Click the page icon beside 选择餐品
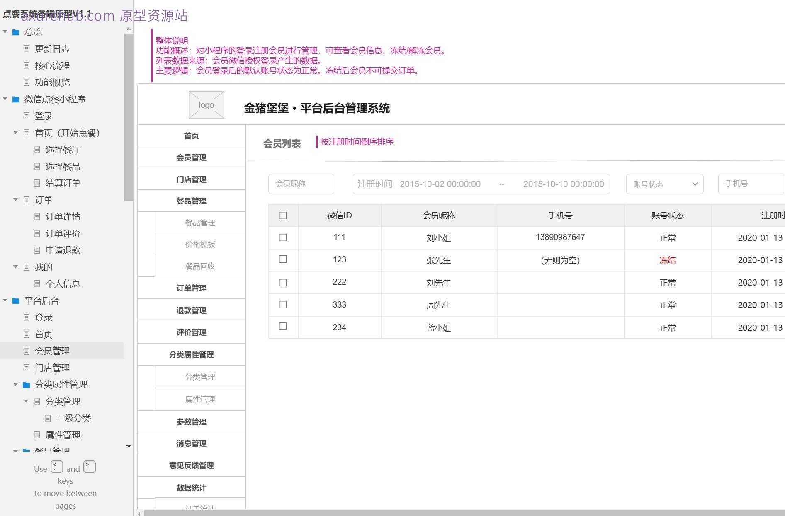Image resolution: width=785 pixels, height=516 pixels. coord(37,166)
